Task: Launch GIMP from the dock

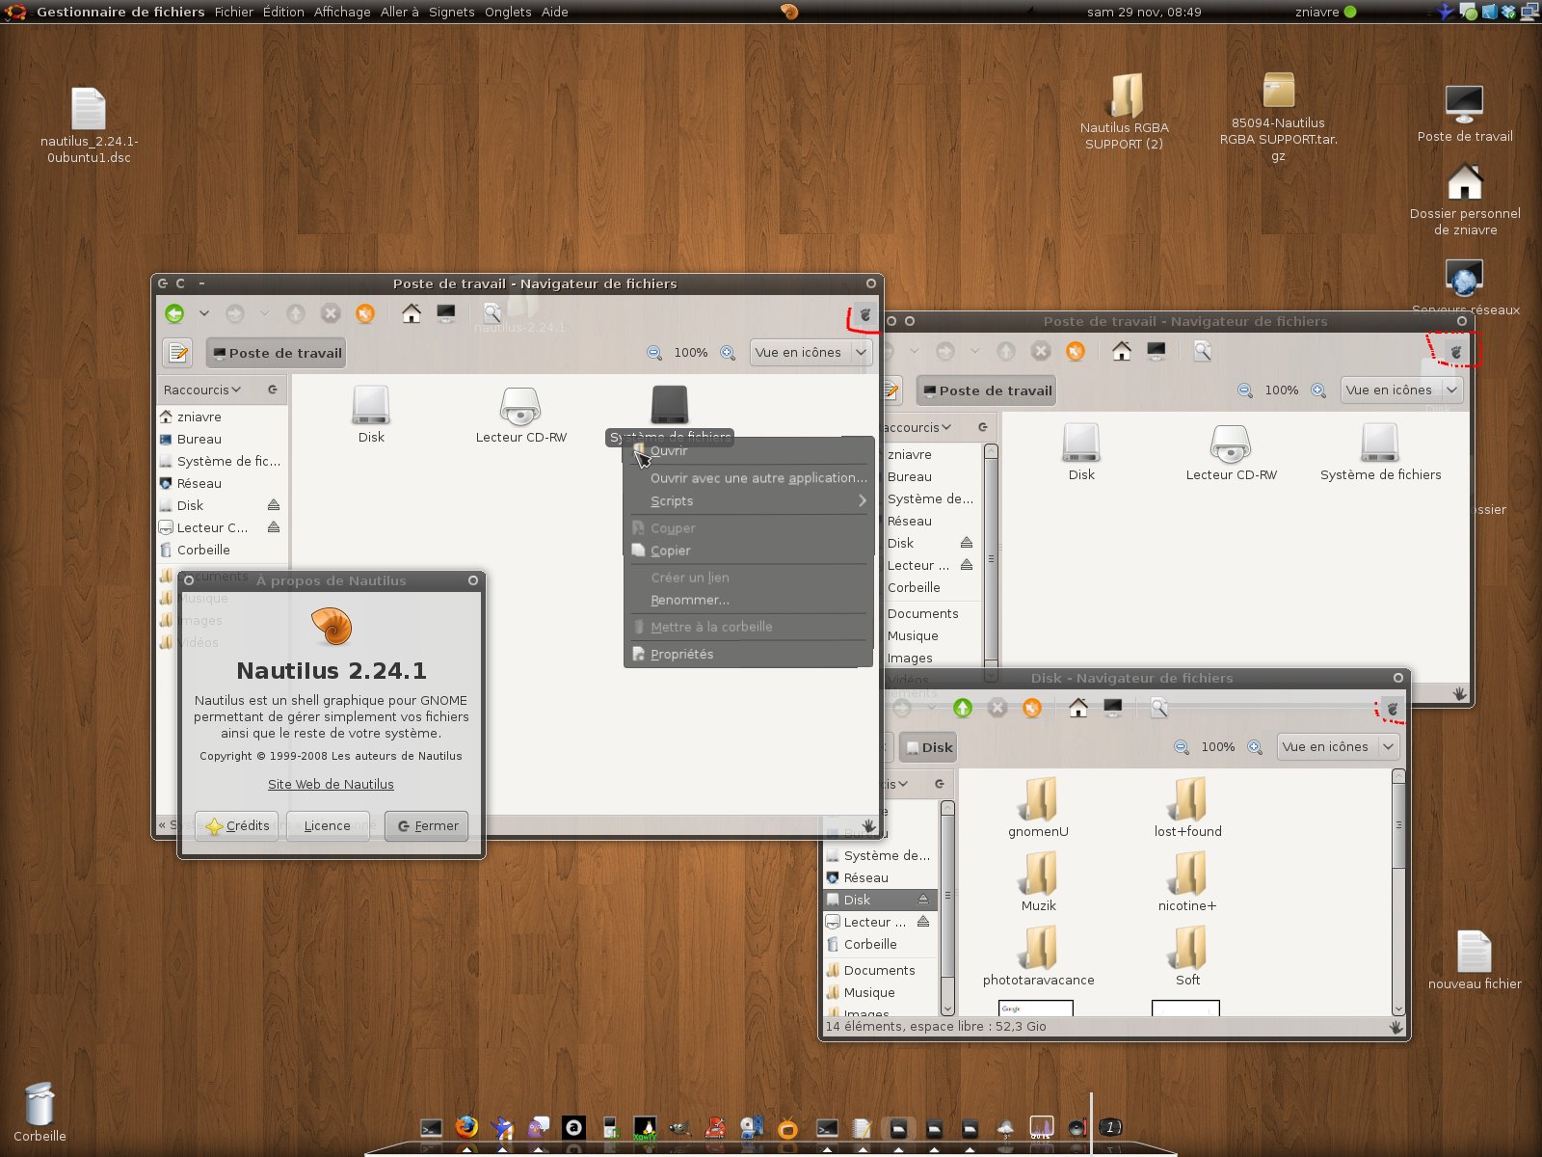Action: tap(679, 1127)
